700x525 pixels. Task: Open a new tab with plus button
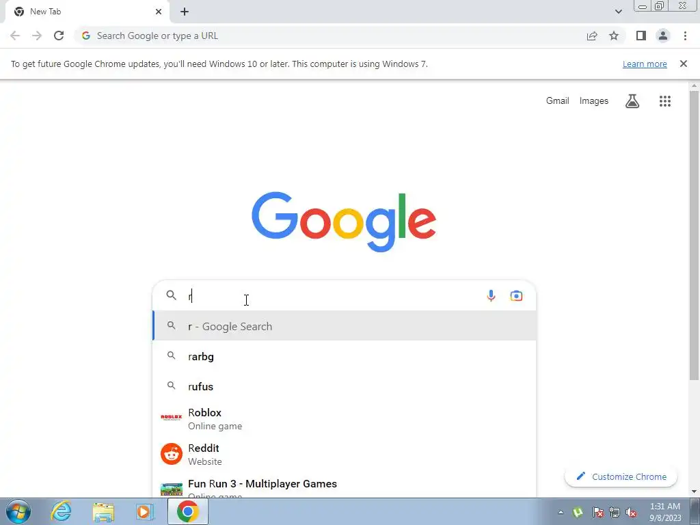pos(185,12)
